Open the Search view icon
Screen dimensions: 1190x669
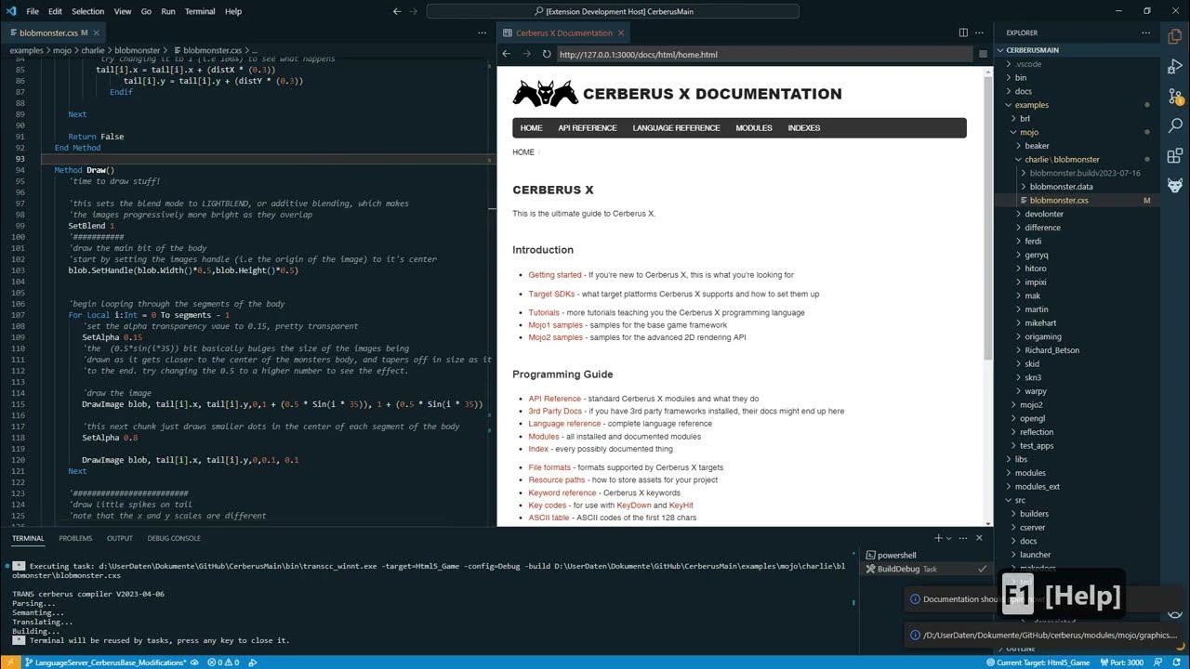[1175, 125]
